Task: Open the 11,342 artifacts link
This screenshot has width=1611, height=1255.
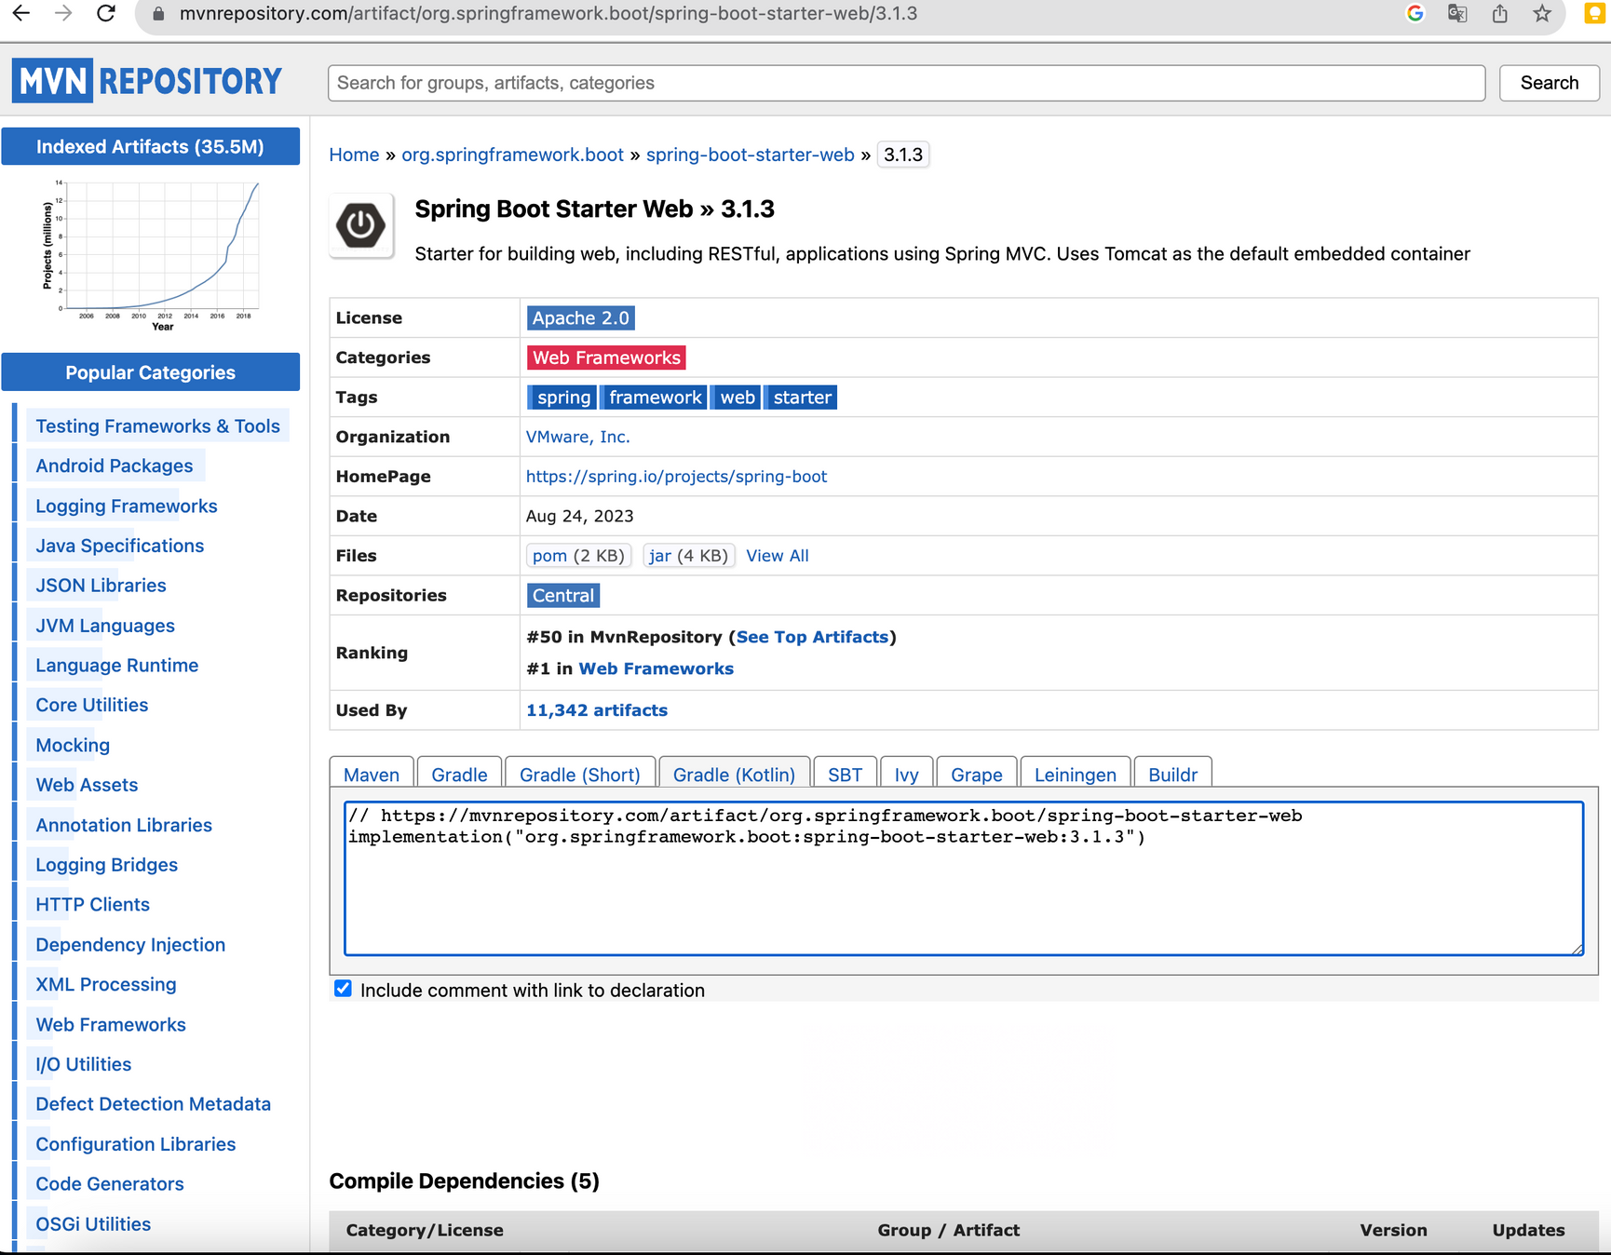Action: pos(597,710)
